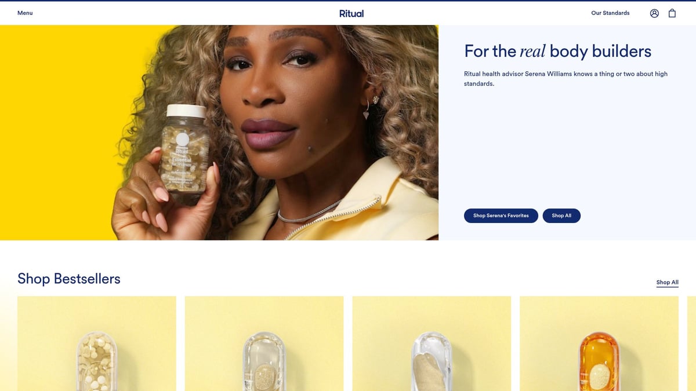This screenshot has height=391, width=696.
Task: Open the Menu navigation
Action: (x=25, y=13)
